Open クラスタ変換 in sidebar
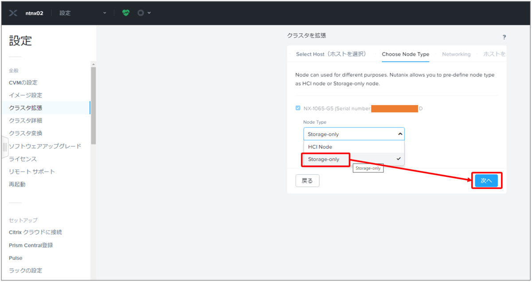Image resolution: width=532 pixels, height=282 pixels. pyautogui.click(x=26, y=133)
